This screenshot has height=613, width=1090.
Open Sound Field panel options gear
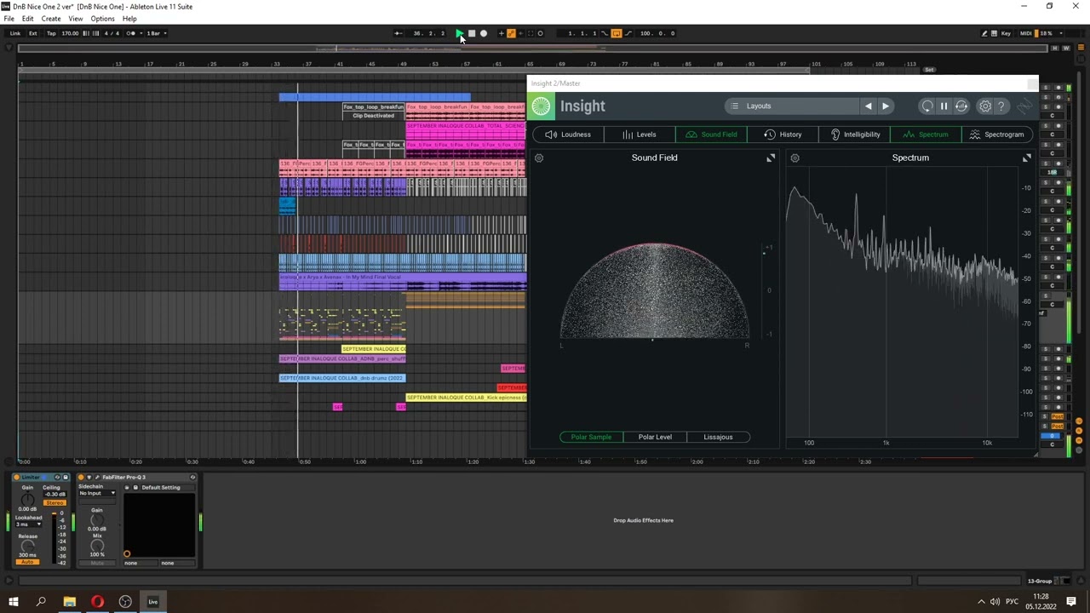point(538,158)
